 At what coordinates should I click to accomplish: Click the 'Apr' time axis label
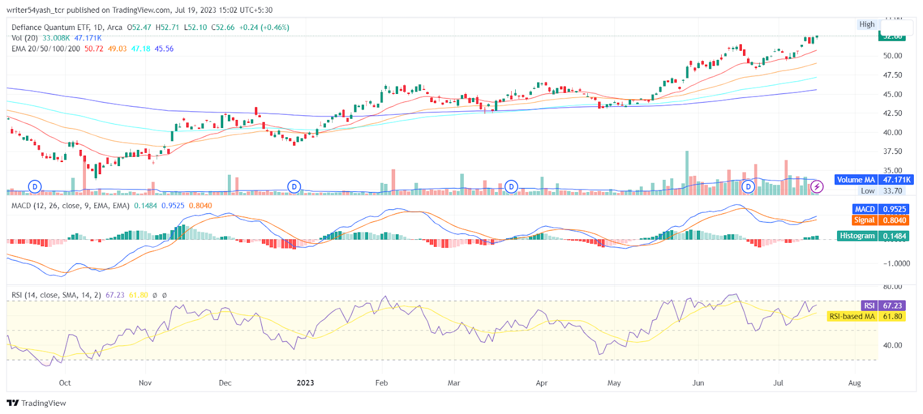coord(542,383)
